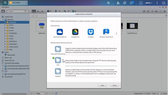Screen dimensions: 168x95
Task: Open the user profile icon
Action: coord(141,3)
